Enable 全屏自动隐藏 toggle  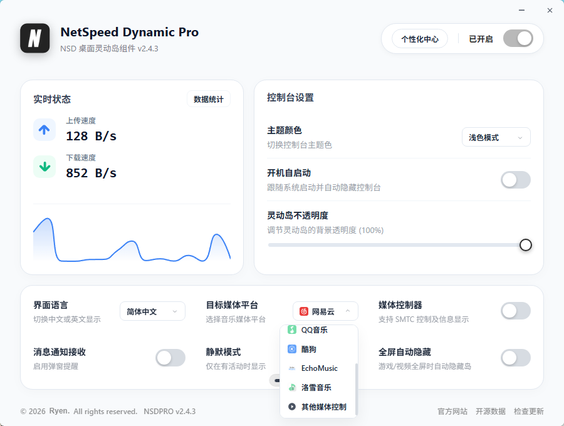pyautogui.click(x=516, y=358)
